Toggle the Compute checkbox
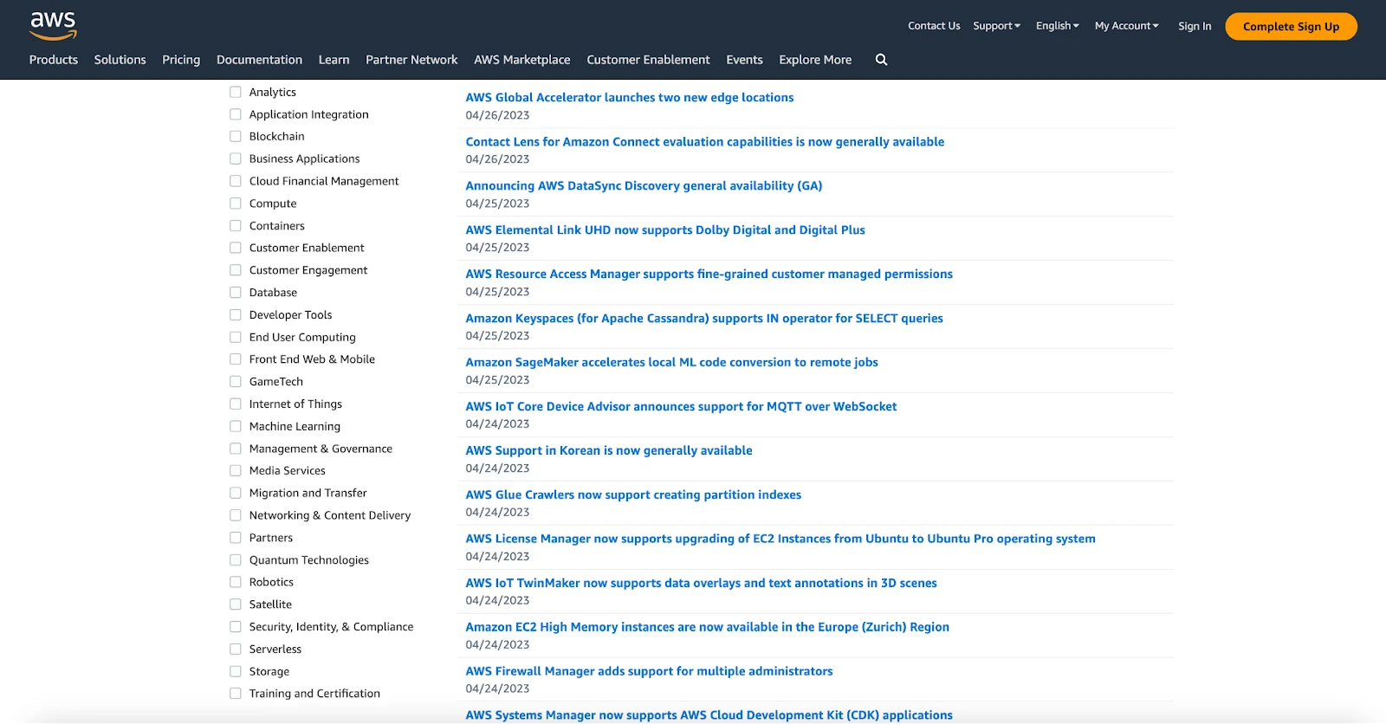This screenshot has height=724, width=1386. pos(236,204)
